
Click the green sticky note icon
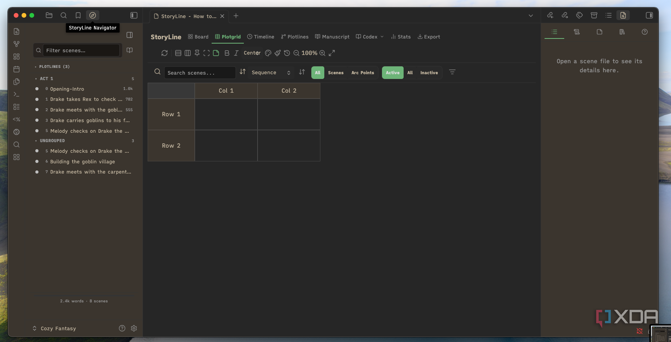tap(216, 53)
